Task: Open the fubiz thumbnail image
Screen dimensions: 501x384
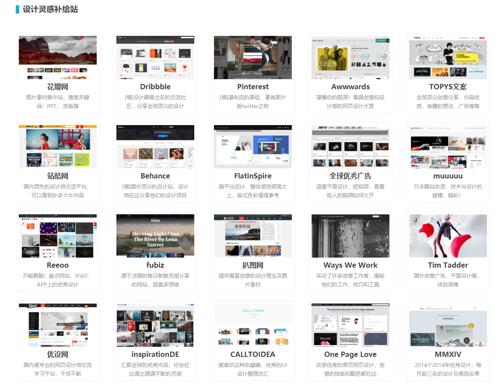Action: pos(155,236)
